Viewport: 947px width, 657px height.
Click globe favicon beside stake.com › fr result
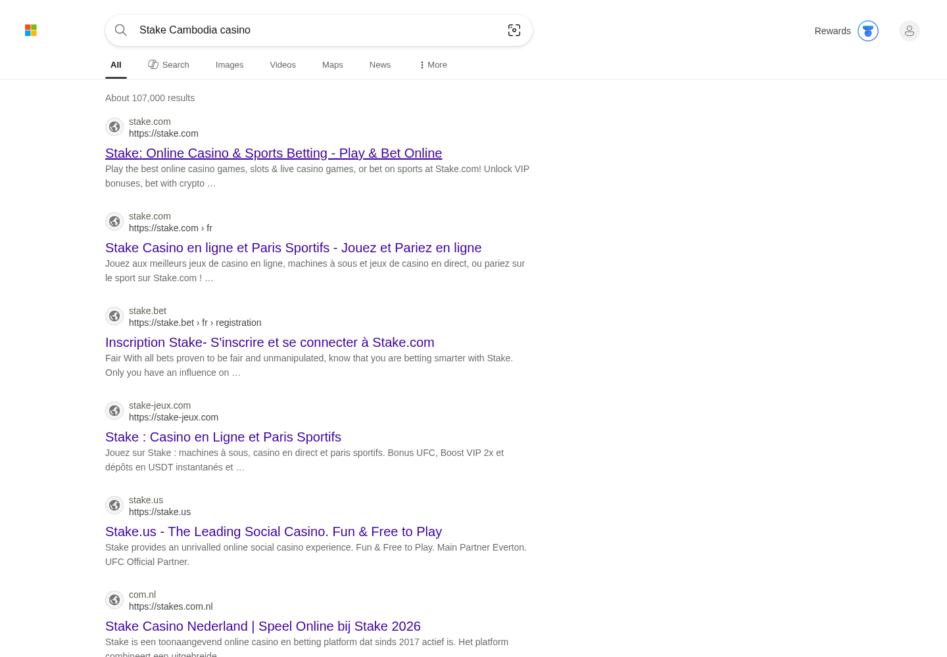(x=114, y=221)
